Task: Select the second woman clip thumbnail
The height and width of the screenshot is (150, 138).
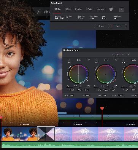Action: coord(29,134)
